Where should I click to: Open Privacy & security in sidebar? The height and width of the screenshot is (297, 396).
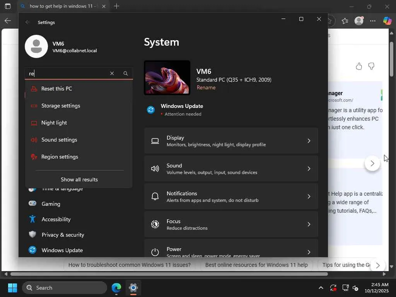[63, 235]
